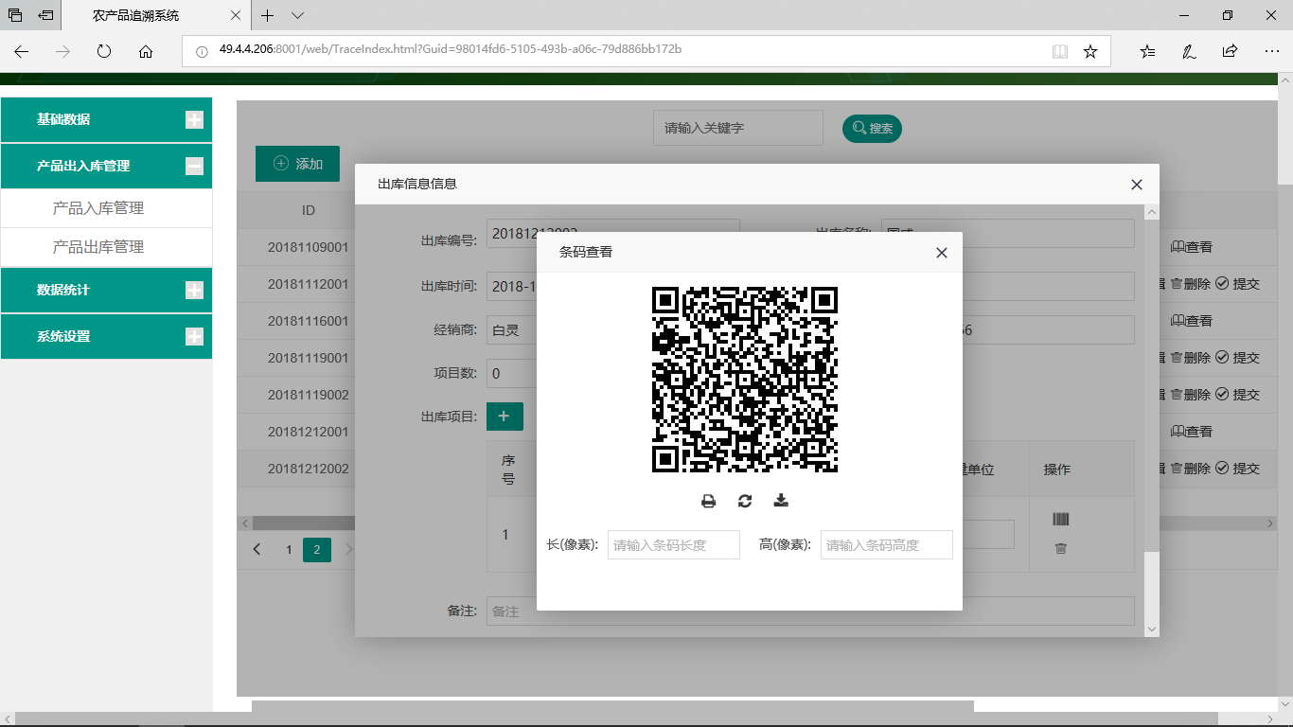Screen dimensions: 1293x727
Task: Click the 备注 remark field
Action: [x=810, y=612]
